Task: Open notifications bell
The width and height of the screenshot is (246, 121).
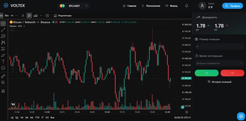Action: [x=187, y=6]
